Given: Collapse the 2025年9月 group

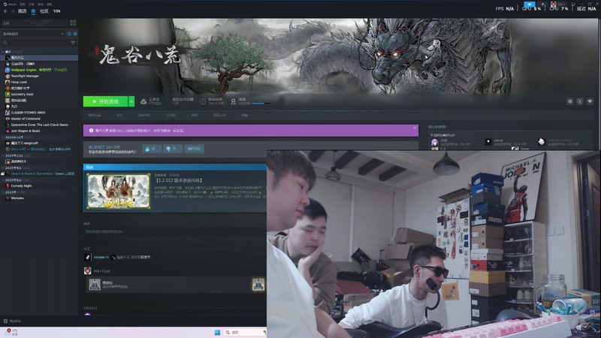Looking at the screenshot, I should pos(3,167).
